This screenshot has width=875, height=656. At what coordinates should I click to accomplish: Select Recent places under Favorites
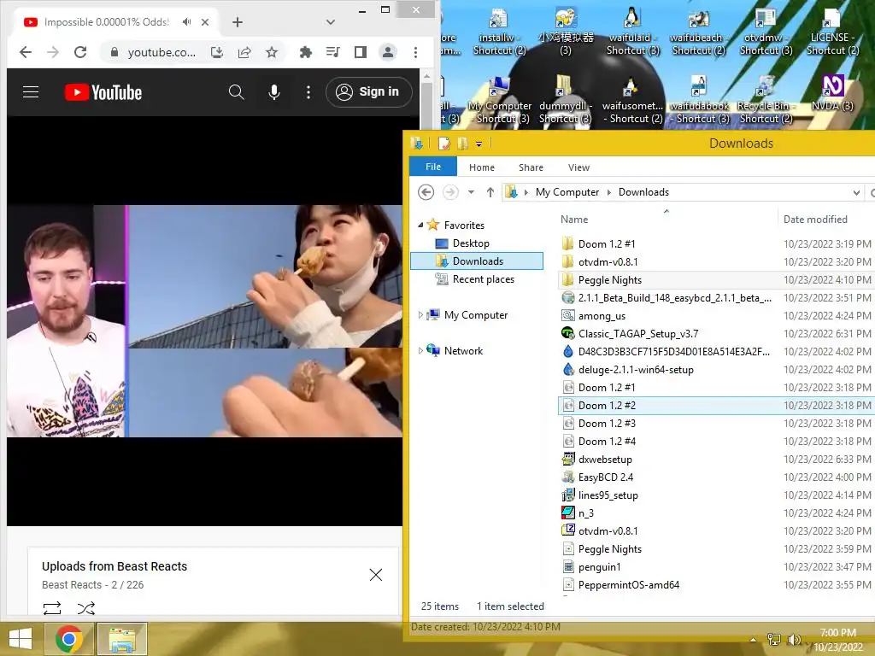[x=484, y=279]
